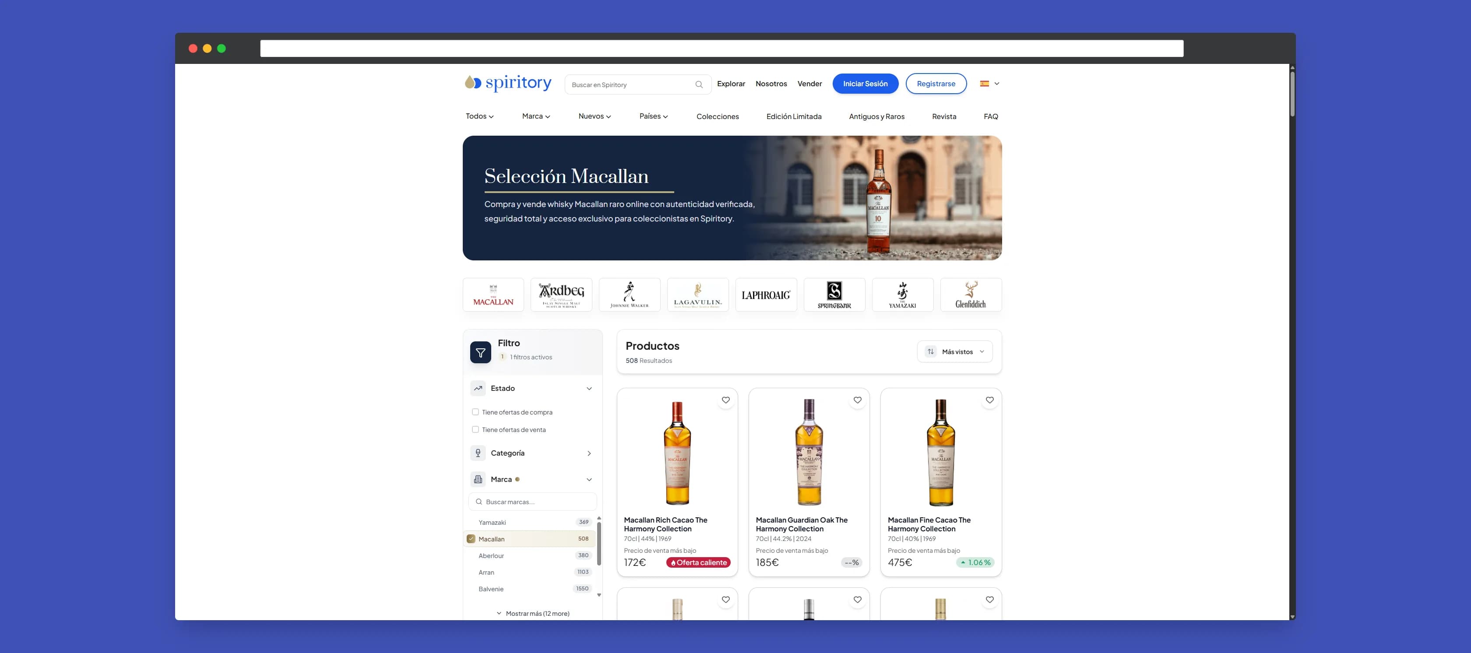Image resolution: width=1471 pixels, height=653 pixels.
Task: Open the language selector chevron
Action: 996,83
